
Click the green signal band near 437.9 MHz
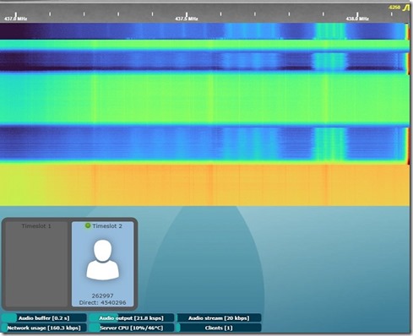329,31
